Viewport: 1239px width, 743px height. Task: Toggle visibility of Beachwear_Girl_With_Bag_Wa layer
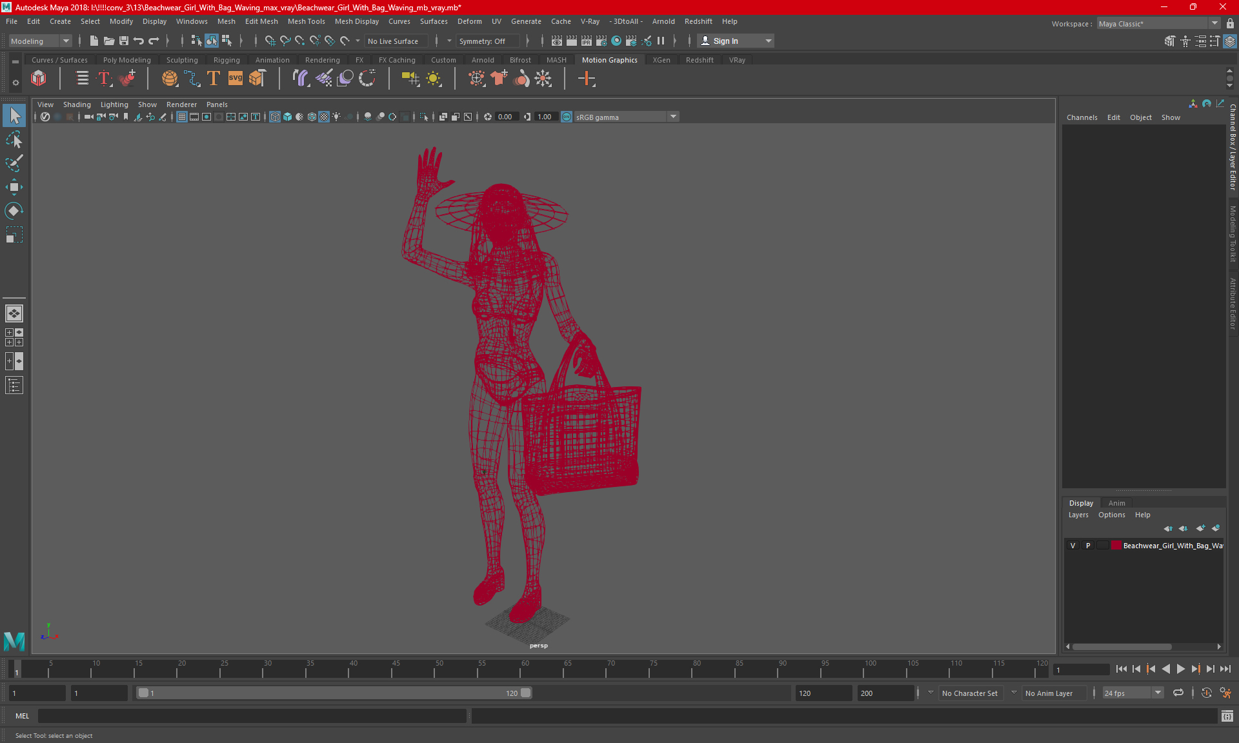coord(1074,546)
